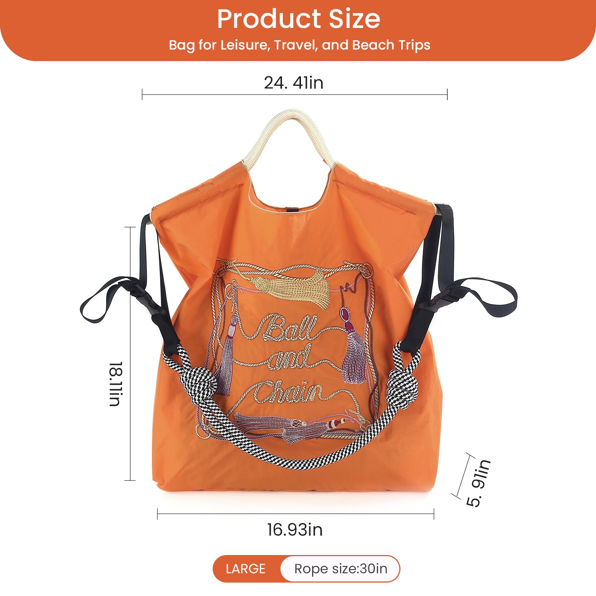Click the 24.41in width measurement label

pyautogui.click(x=294, y=83)
